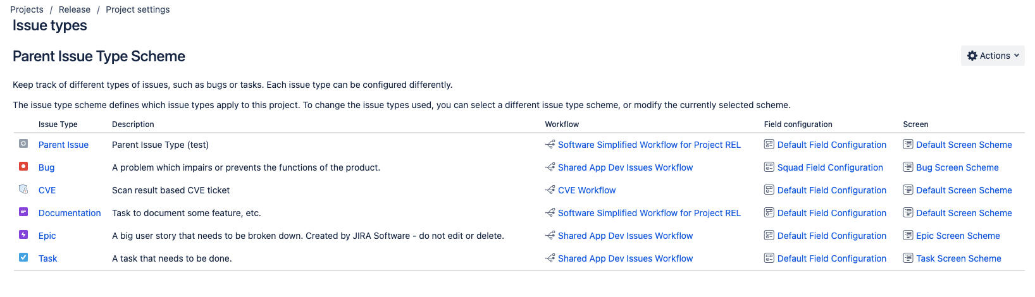The width and height of the screenshot is (1035, 297).
Task: Click the 'Issue Type' column header
Action: (58, 124)
